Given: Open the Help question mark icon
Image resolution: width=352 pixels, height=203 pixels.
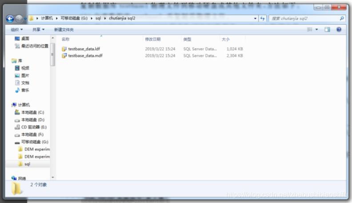Looking at the screenshot, I should click(339, 29).
